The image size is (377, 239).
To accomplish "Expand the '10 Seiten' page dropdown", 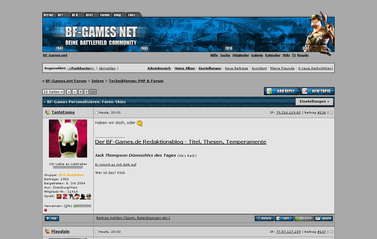I will 53,92.
